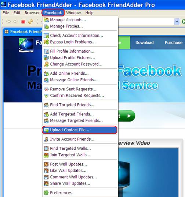This screenshot has height=197, width=185.
Task: Open Find Targeted Friends...
Action: click(x=80, y=105)
